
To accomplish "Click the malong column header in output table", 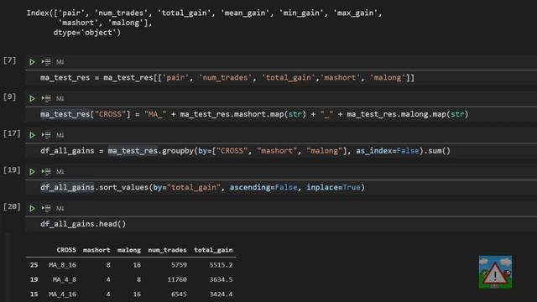I will pyautogui.click(x=129, y=250).
